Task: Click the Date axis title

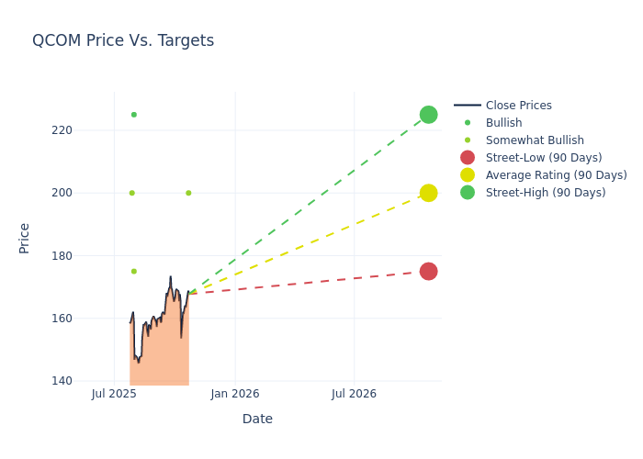Action: 257,419
